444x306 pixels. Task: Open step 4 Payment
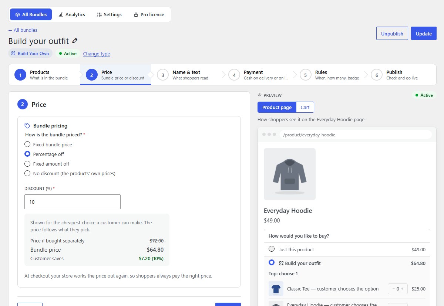[258, 75]
